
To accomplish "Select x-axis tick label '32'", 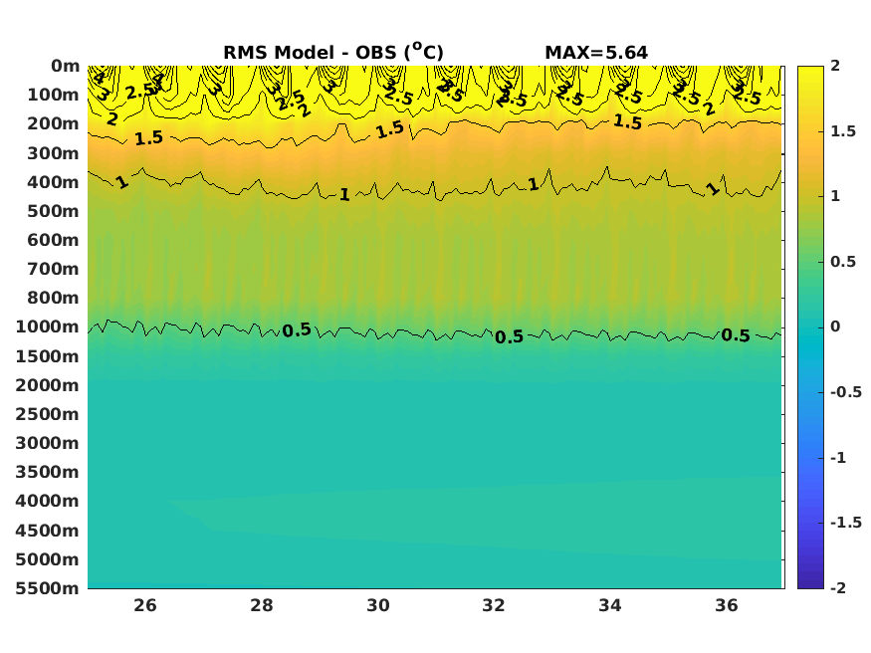I will 494,605.
